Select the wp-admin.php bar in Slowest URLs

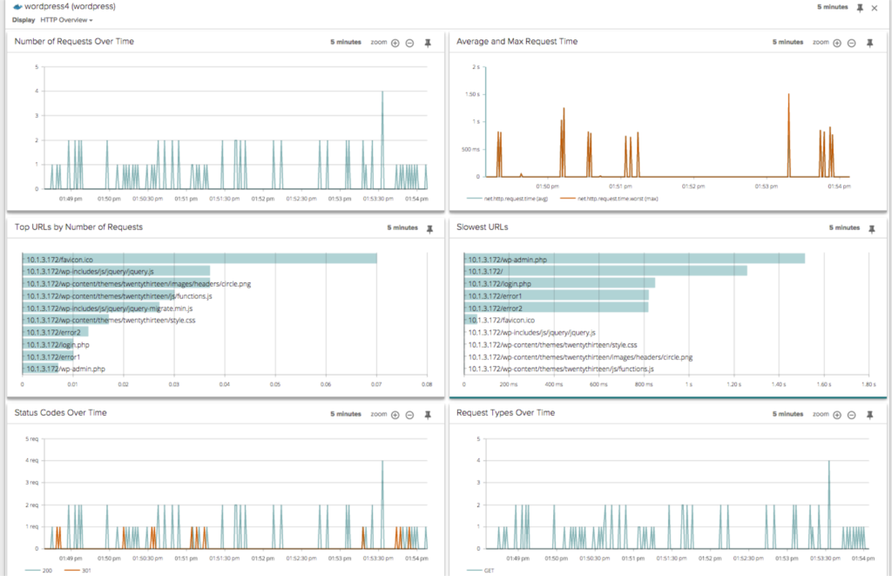click(x=634, y=259)
